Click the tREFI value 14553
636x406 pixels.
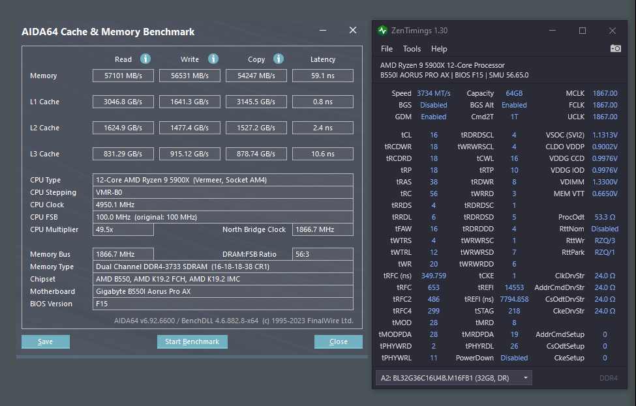pyautogui.click(x=514, y=287)
